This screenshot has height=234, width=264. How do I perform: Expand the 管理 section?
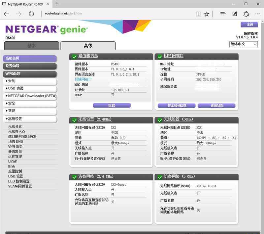(x=30, y=111)
